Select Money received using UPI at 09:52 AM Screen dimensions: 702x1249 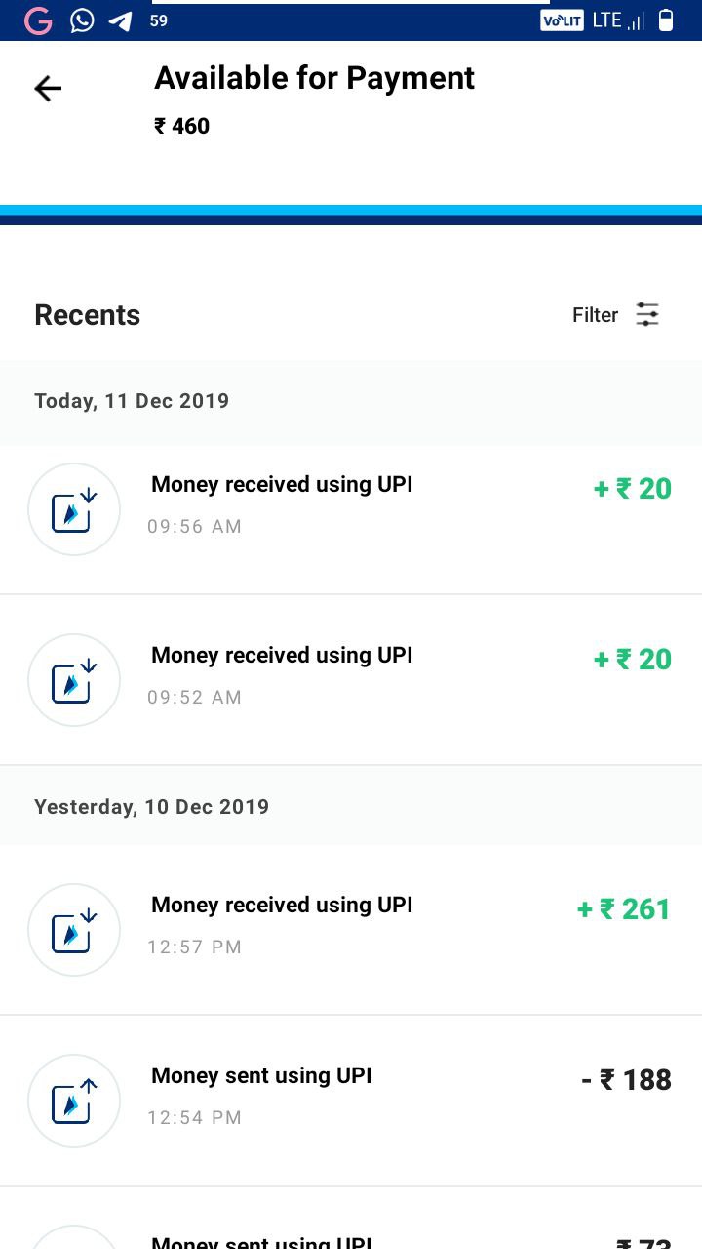(351, 680)
